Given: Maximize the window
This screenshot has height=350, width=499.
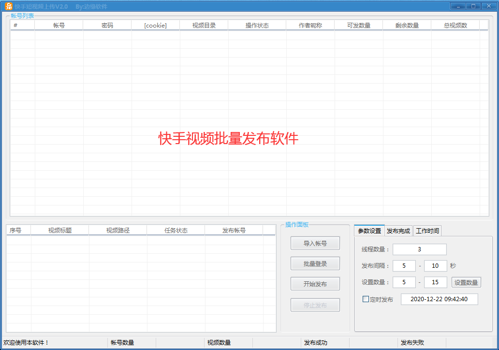Looking at the screenshot, I should click(473, 6).
